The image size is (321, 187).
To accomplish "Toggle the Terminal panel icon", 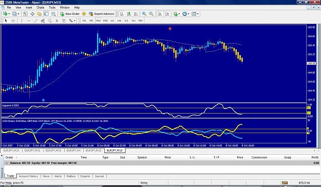I will click(46, 14).
